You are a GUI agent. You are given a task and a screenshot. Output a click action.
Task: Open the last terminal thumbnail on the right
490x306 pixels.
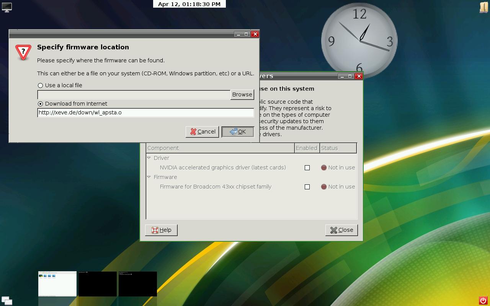(138, 284)
